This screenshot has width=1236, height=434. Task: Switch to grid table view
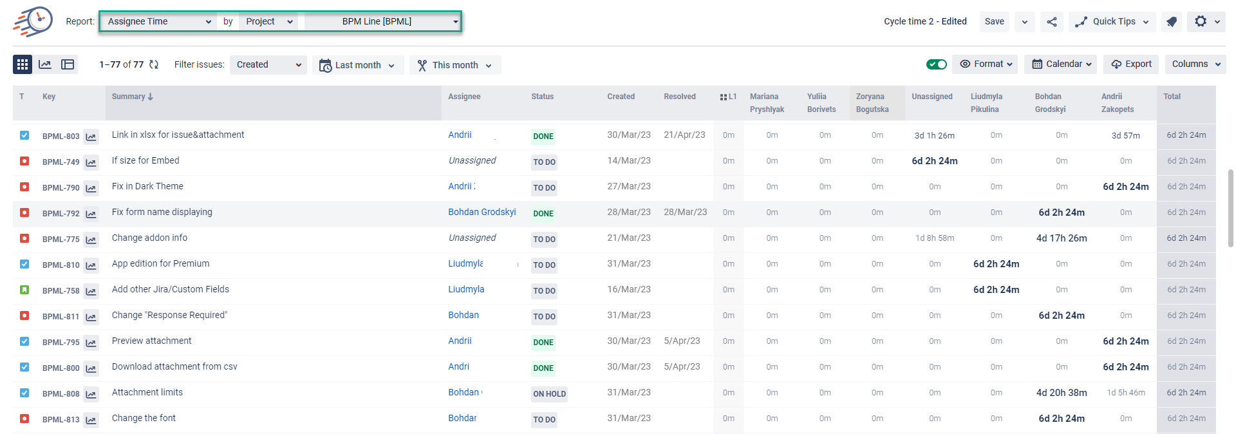tap(23, 64)
